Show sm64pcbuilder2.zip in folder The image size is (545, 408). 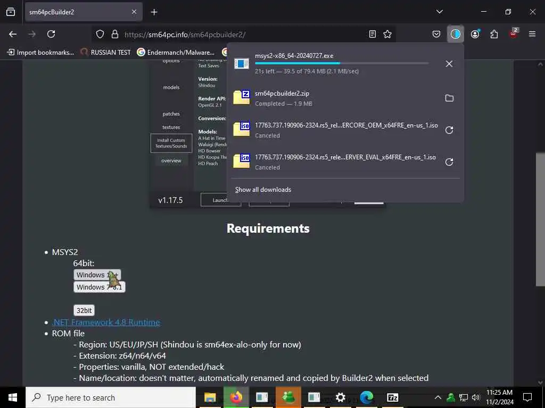click(x=449, y=98)
